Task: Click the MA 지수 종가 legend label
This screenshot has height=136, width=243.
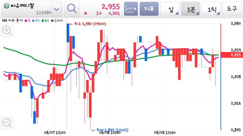Action: tap(12, 20)
